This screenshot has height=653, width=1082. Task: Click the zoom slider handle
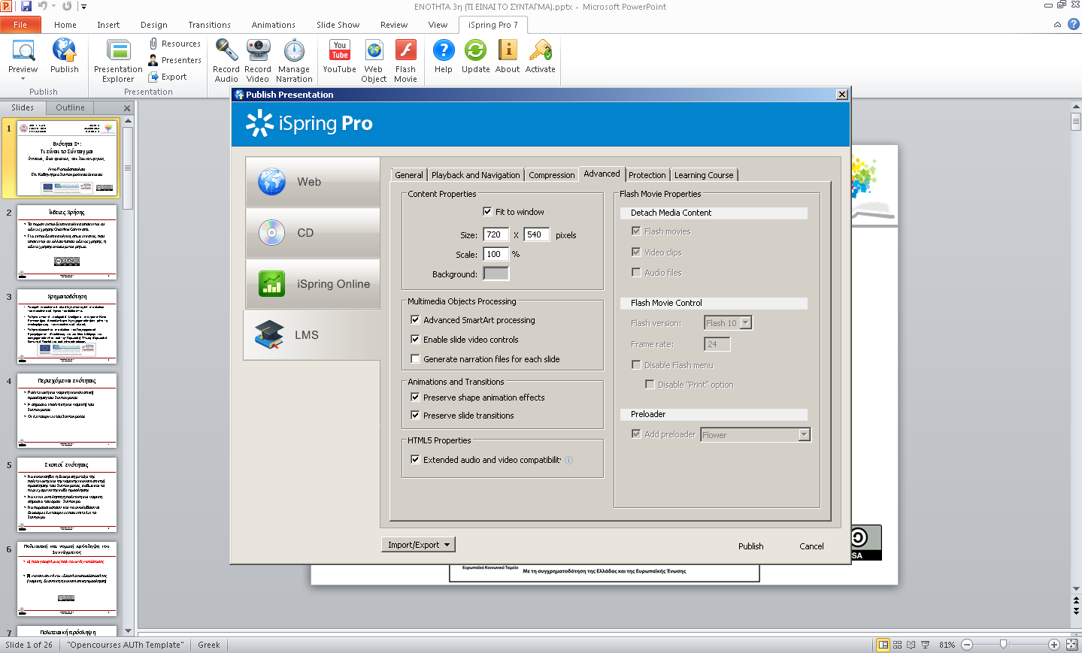[1004, 645]
